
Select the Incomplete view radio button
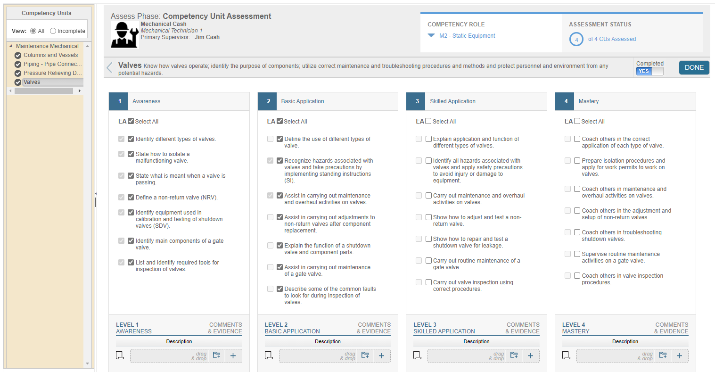53,31
